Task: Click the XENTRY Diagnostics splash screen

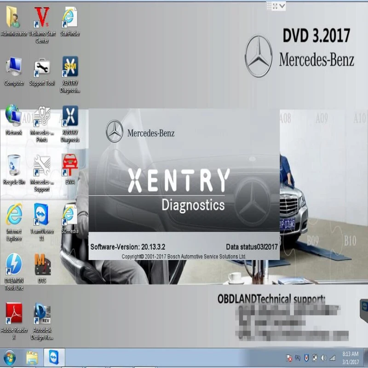Action: (184, 184)
